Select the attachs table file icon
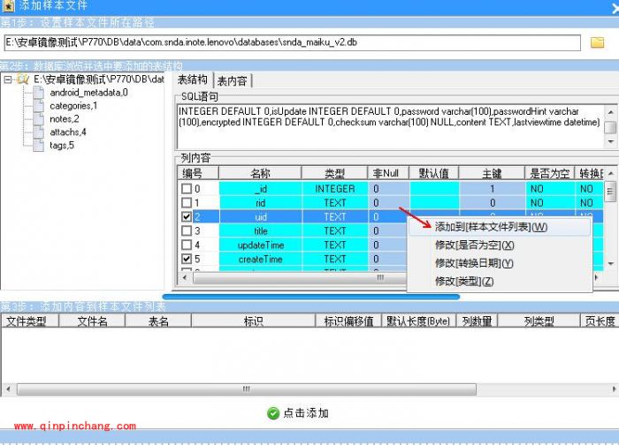This screenshot has width=619, height=445. tap(38, 132)
